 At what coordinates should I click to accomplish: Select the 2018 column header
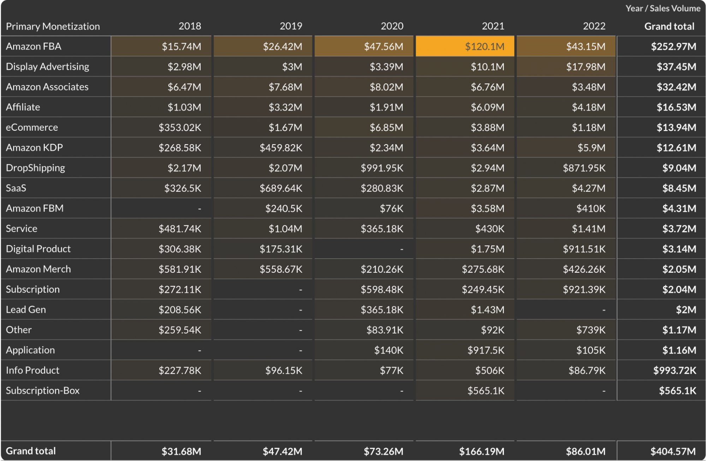(190, 26)
